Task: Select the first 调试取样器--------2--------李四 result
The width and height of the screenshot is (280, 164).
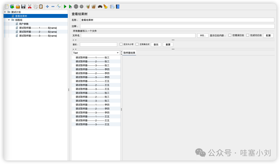Action: 92,73
